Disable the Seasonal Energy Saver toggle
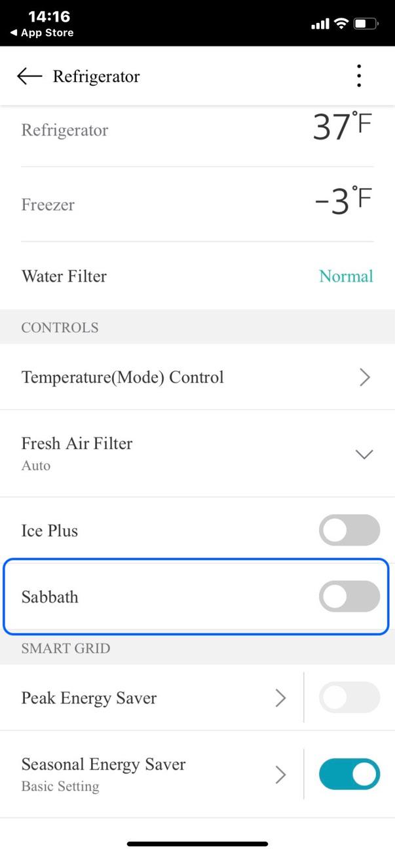Viewport: 395px width, 854px height. tap(349, 773)
